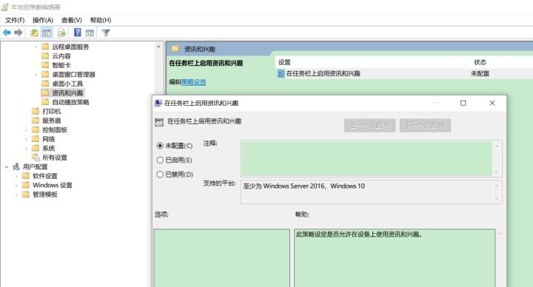Open the 操作(A) menu
The height and width of the screenshot is (287, 533).
43,20
